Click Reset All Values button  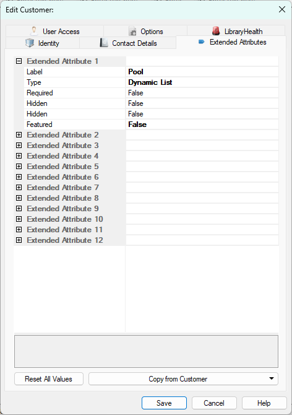pyautogui.click(x=49, y=378)
